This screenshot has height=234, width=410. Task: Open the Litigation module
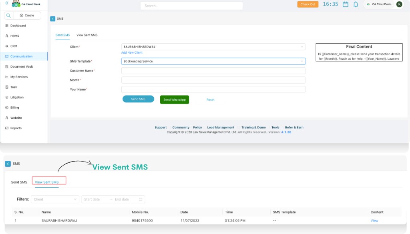(x=17, y=97)
